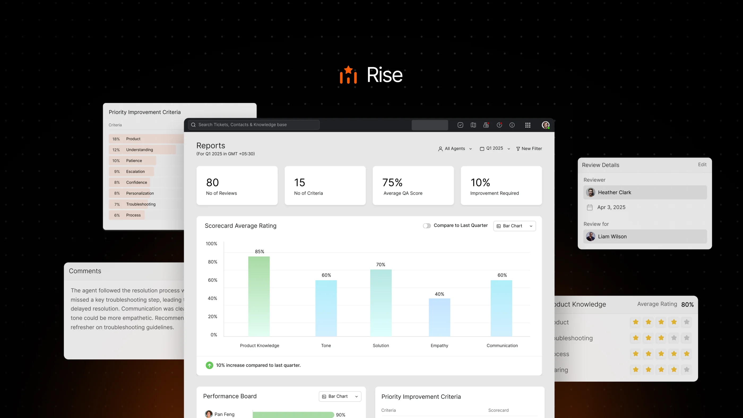Click the Search Tickets, Contacts & Knowledge base field
Screen dimensions: 743x418
pyautogui.click(x=254, y=125)
